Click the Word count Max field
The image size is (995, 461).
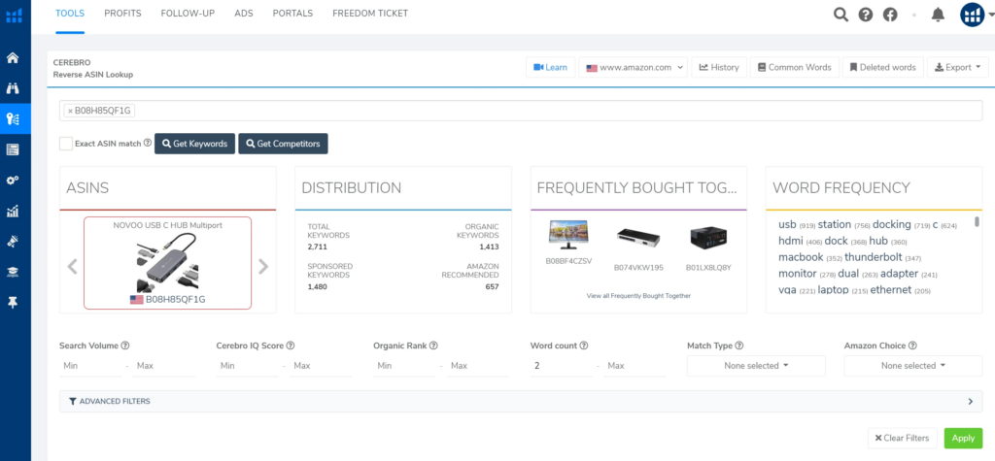(635, 366)
